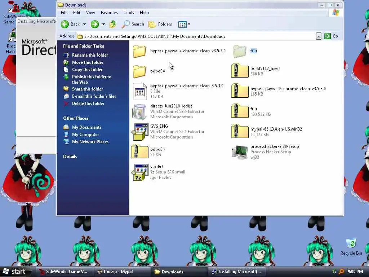Select the highlighted fuu folder icon

(240, 51)
